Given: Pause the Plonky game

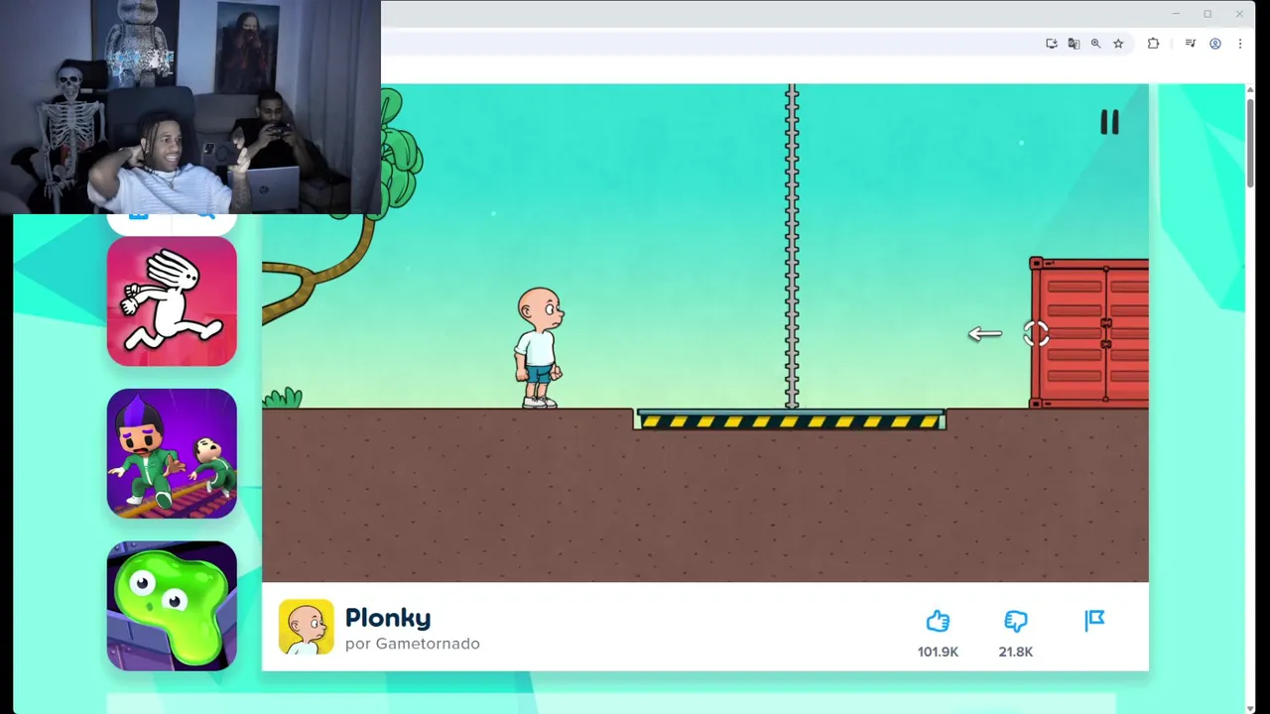Looking at the screenshot, I should click(1109, 122).
